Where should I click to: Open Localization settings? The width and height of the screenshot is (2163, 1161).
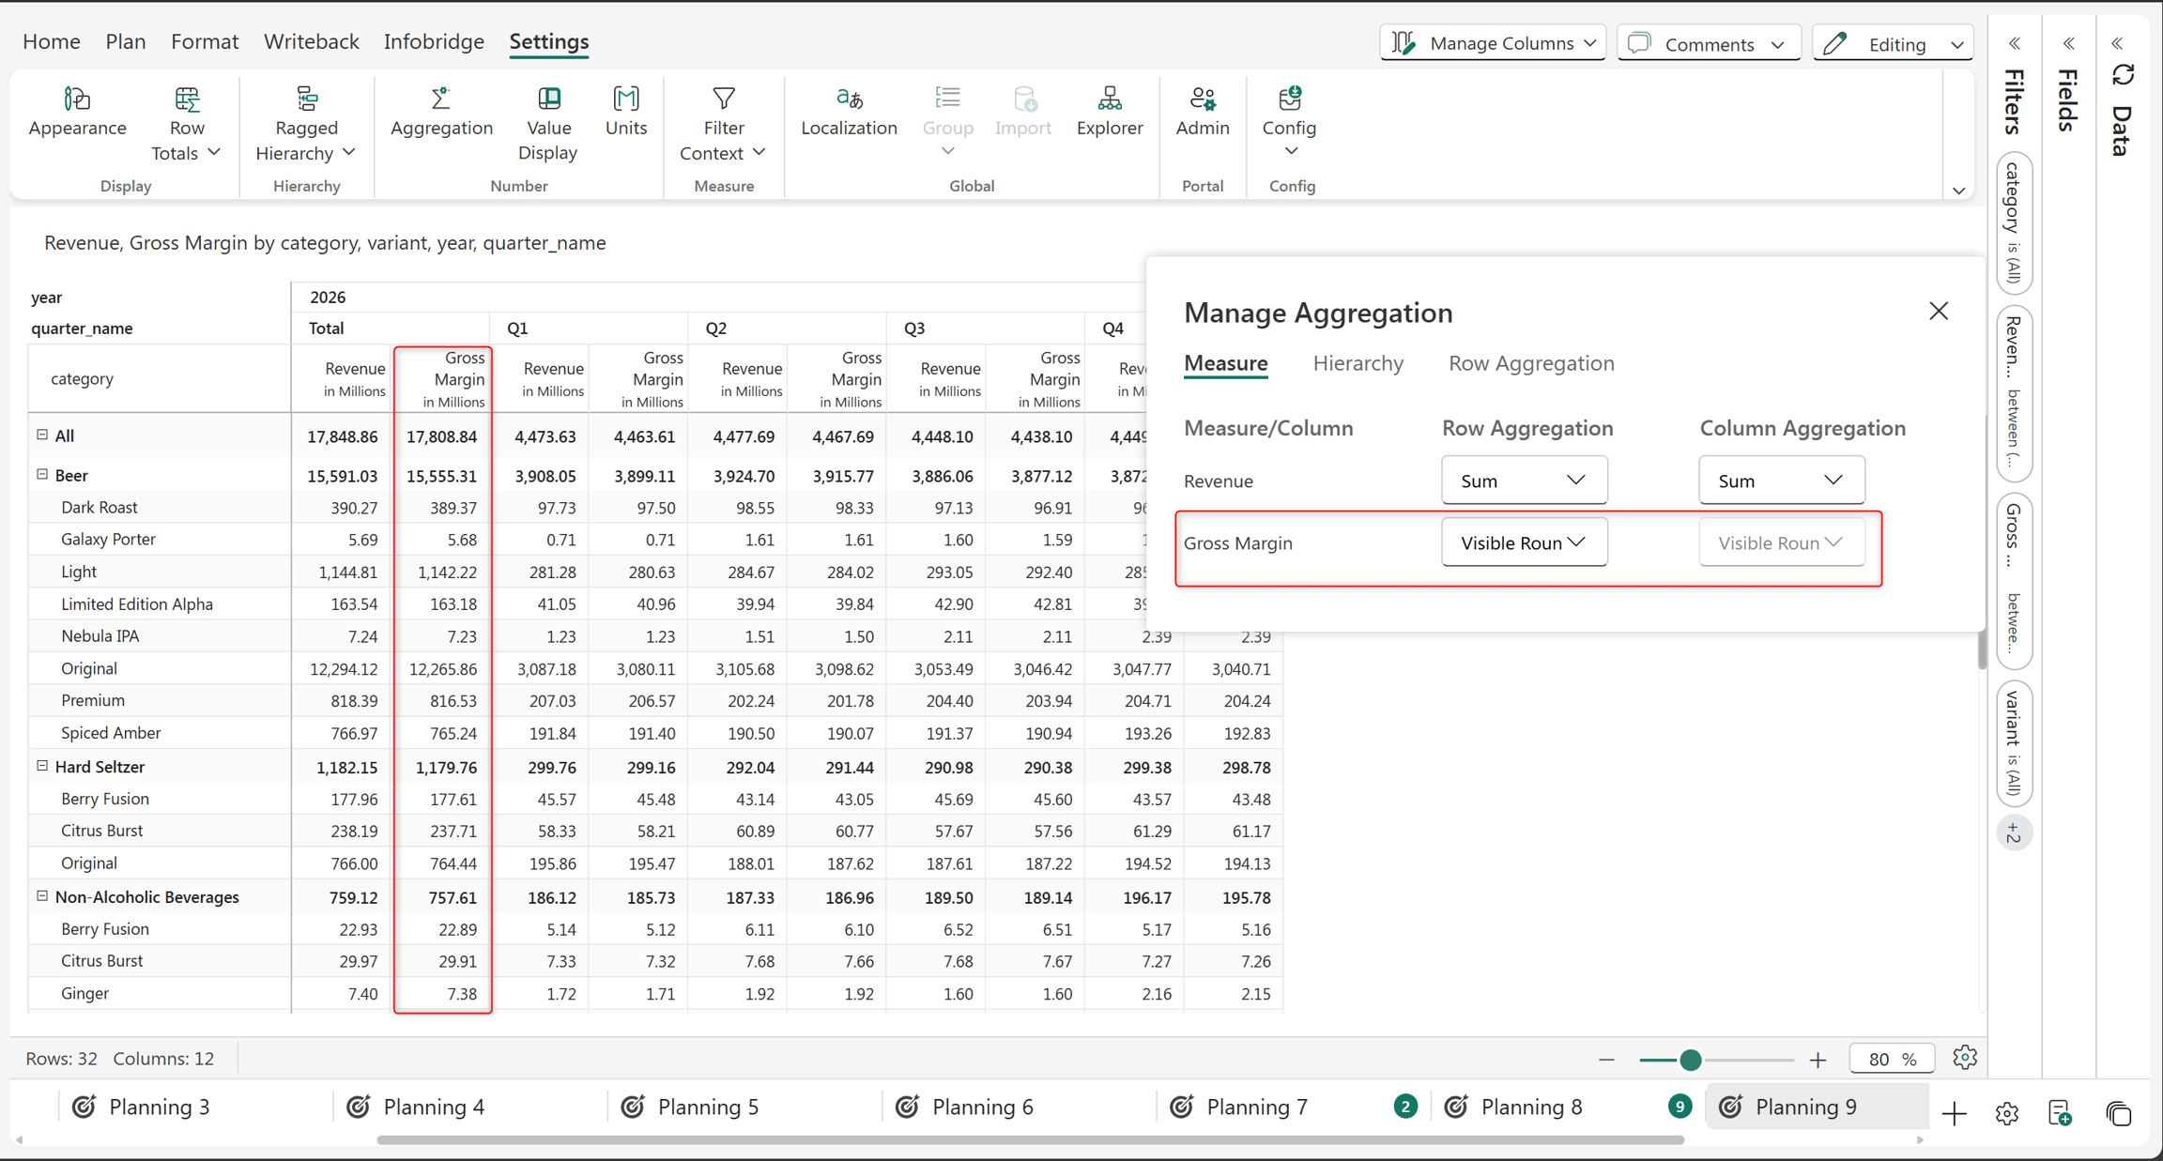(849, 113)
